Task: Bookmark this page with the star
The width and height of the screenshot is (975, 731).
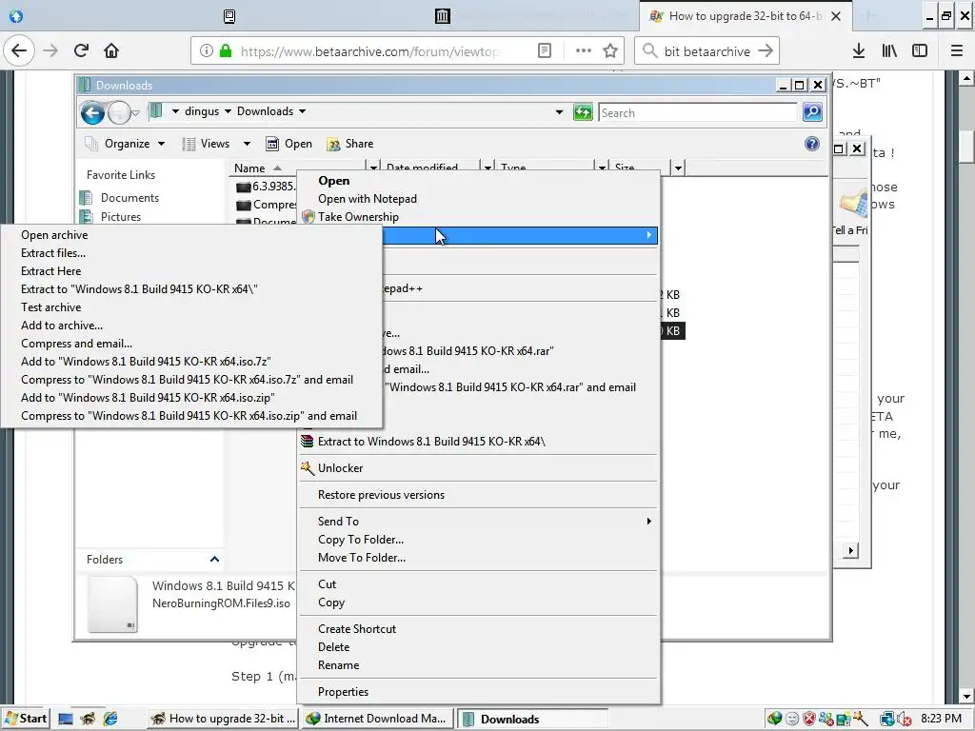Action: pyautogui.click(x=610, y=51)
